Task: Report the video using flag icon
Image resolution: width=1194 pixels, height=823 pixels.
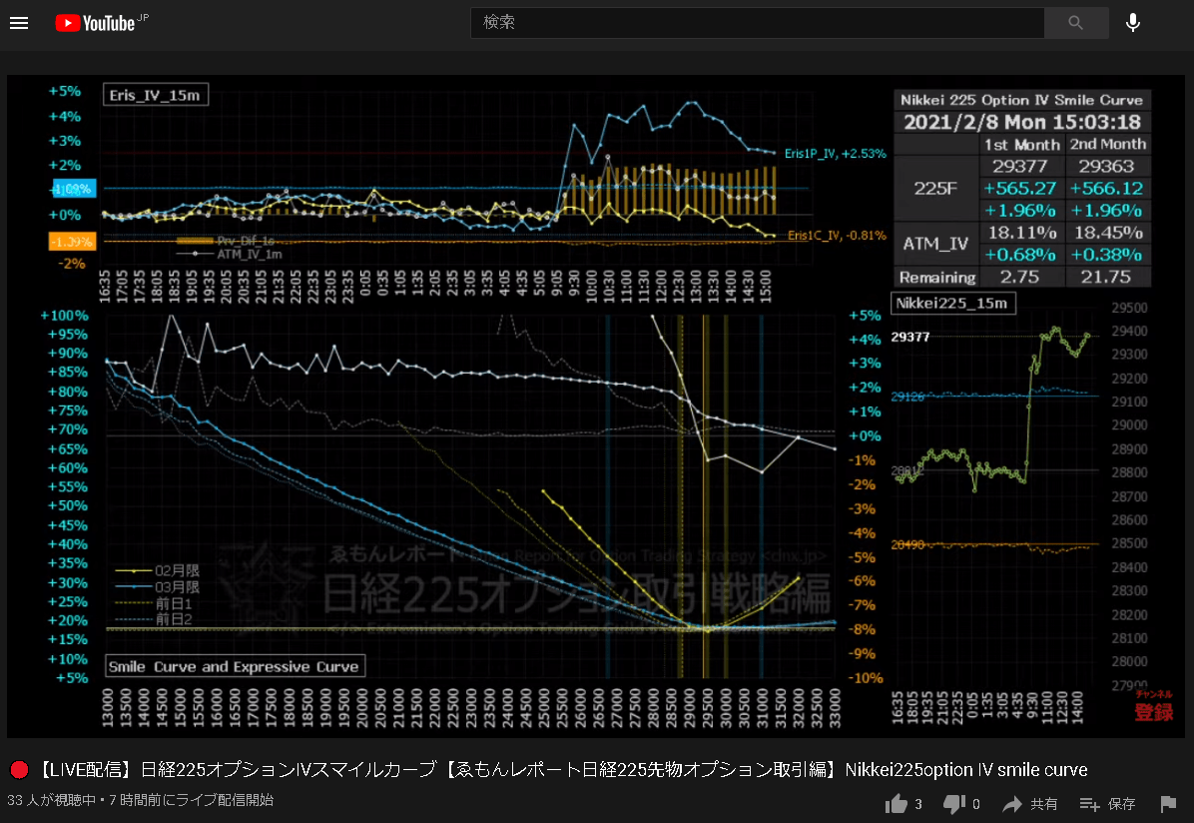Action: (x=1168, y=804)
